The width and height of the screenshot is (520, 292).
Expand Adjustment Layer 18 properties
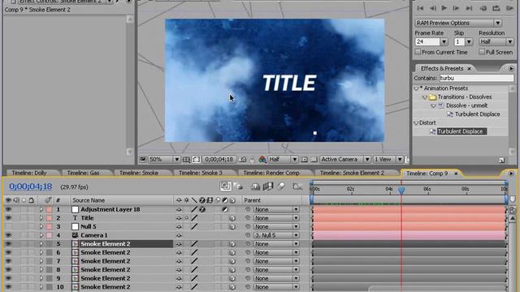[41, 209]
